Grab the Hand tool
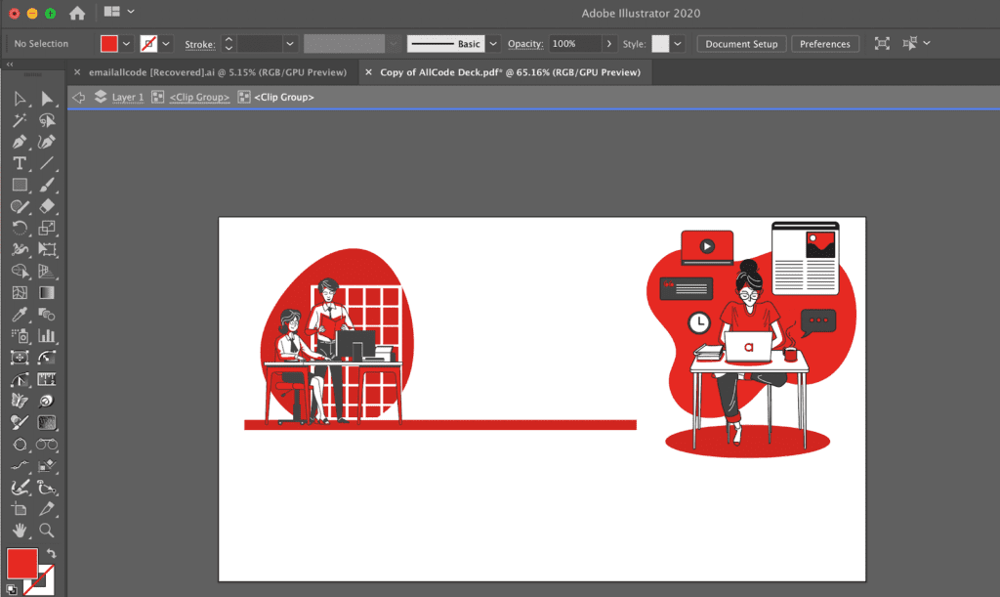 pyautogui.click(x=20, y=531)
